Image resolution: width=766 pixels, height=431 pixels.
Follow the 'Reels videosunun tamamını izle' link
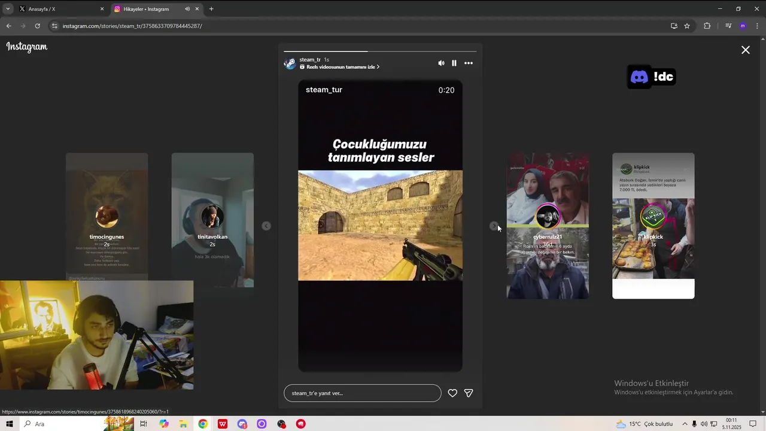point(340,67)
